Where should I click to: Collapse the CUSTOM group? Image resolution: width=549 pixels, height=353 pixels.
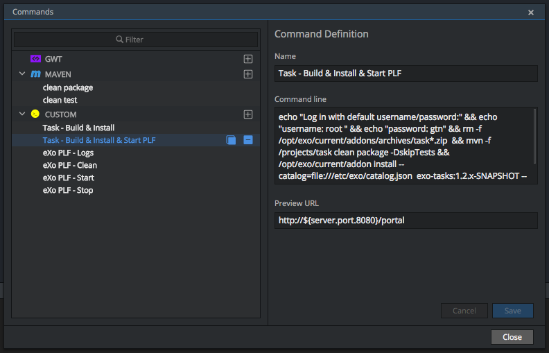click(x=22, y=114)
